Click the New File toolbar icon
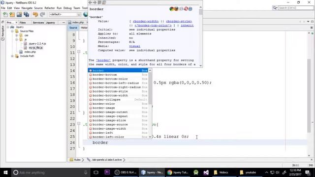This screenshot has width=315, height=177. click(x=5, y=14)
